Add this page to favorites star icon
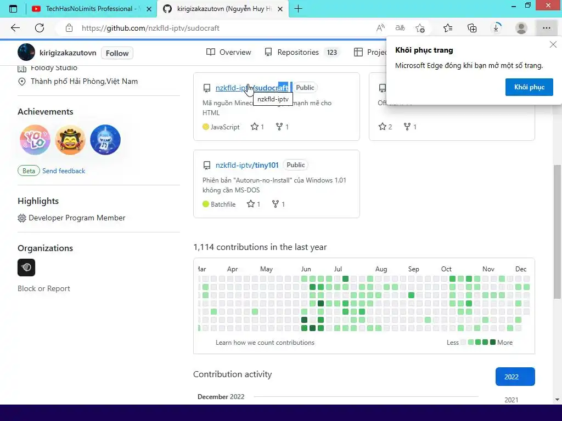Viewport: 562px width, 421px height. click(420, 28)
